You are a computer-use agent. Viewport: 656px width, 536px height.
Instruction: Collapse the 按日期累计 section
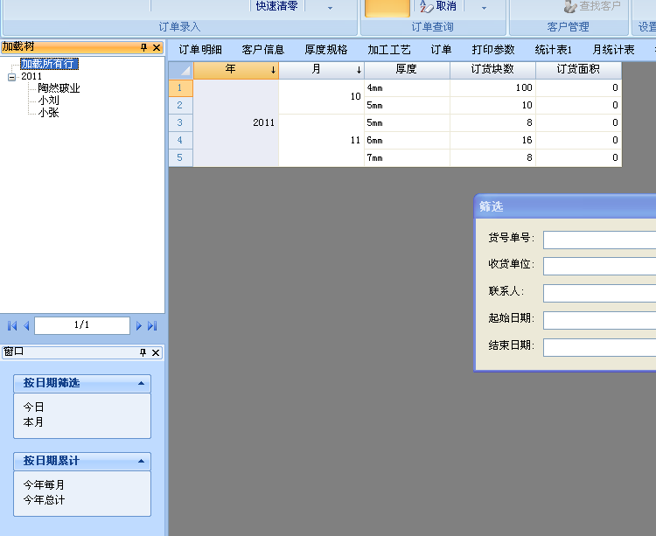pos(141,462)
